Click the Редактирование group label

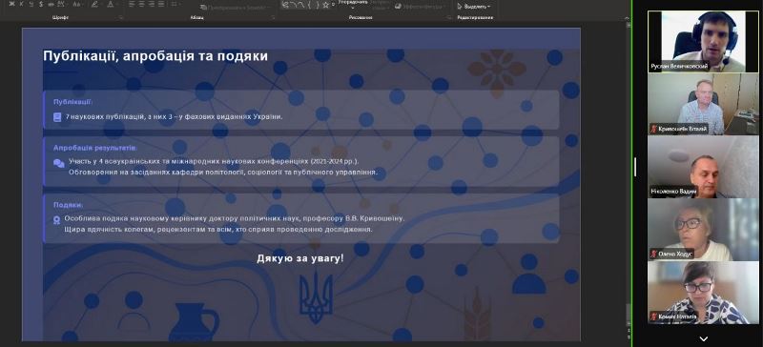pyautogui.click(x=475, y=17)
